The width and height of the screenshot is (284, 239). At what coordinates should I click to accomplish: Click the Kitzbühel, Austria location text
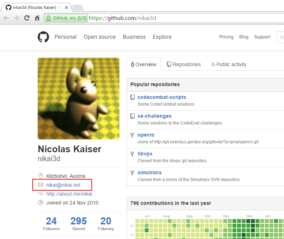point(65,176)
